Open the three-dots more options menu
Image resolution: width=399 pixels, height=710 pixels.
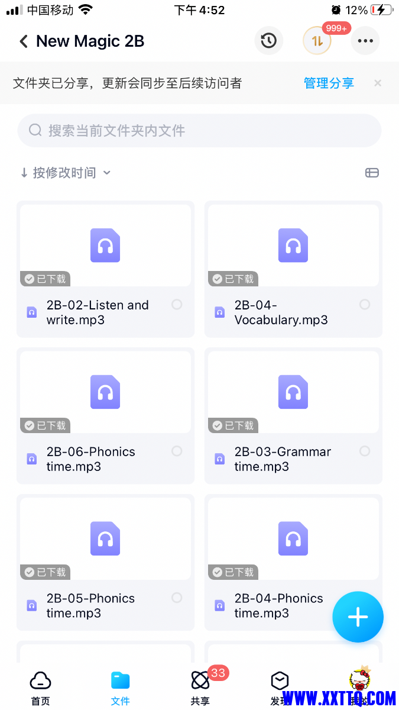click(365, 41)
